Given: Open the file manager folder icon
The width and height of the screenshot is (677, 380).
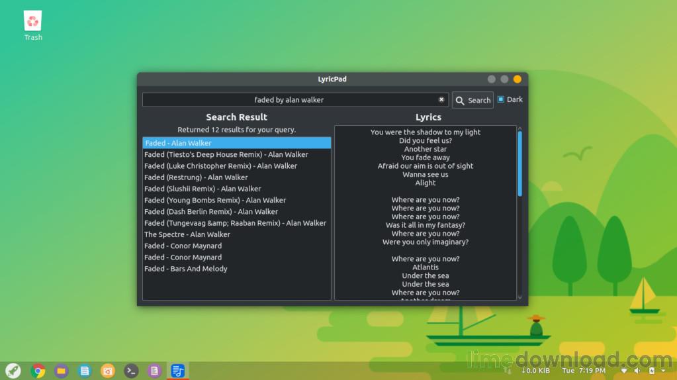Looking at the screenshot, I should pyautogui.click(x=62, y=371).
